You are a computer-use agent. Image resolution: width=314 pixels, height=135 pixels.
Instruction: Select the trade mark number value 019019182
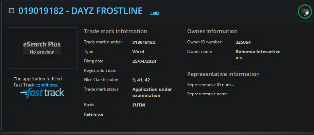click(144, 42)
